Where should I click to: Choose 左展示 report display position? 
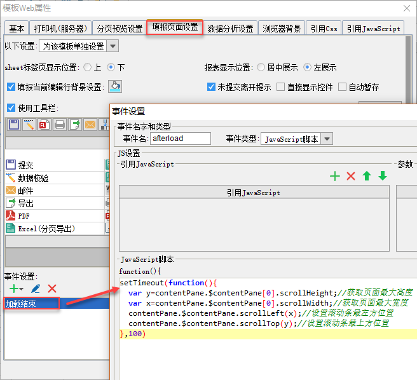tap(307, 67)
